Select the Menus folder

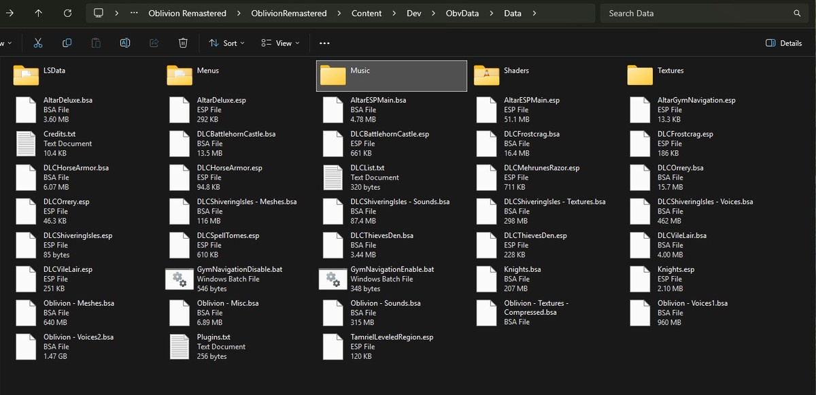tap(239, 75)
